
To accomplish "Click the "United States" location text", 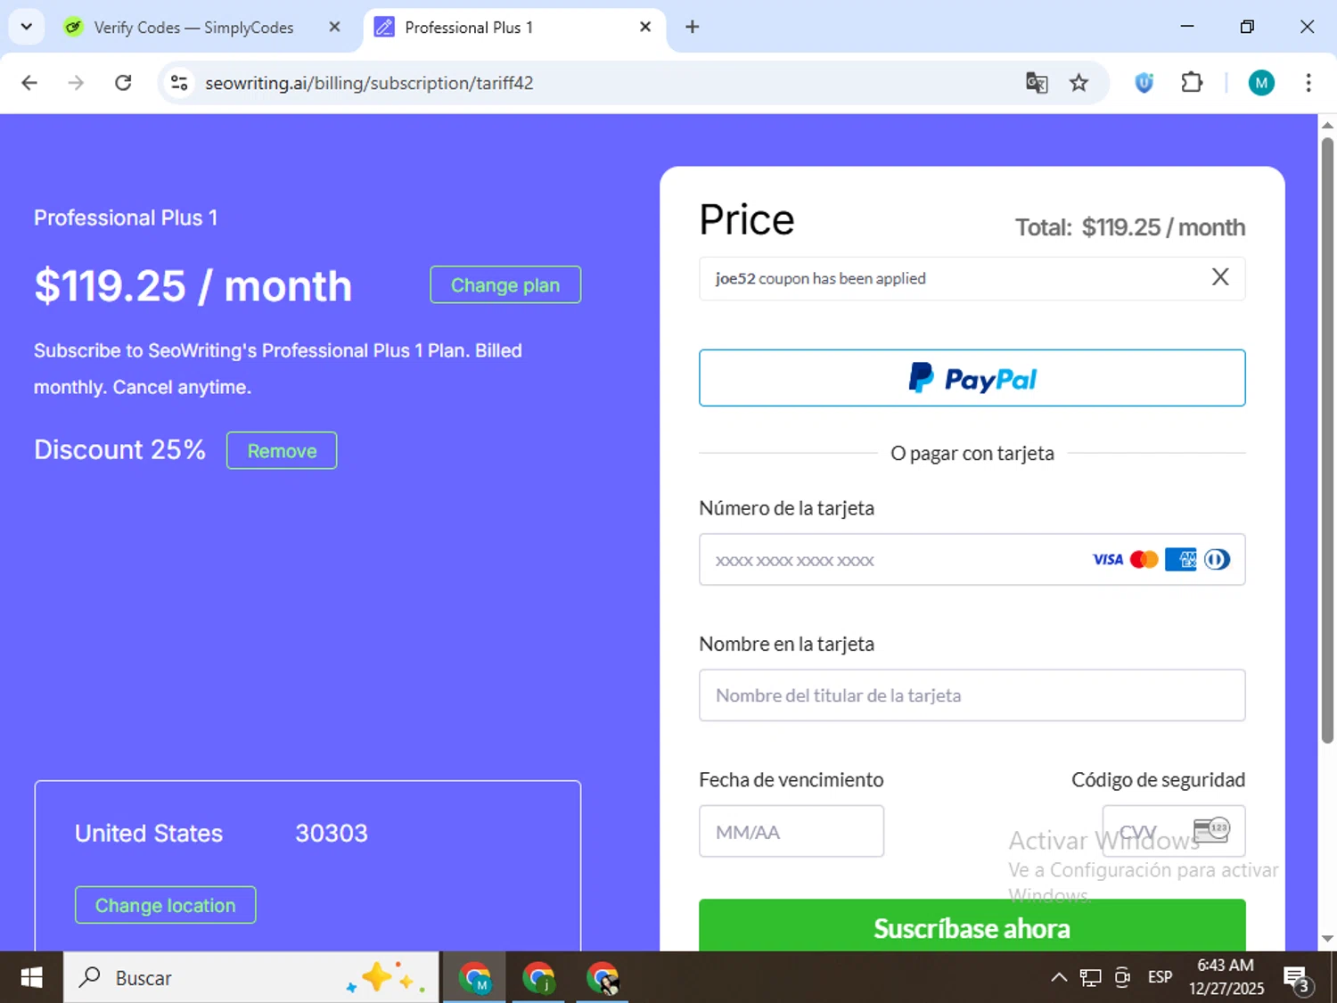I will [x=149, y=833].
